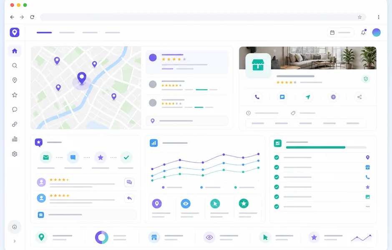Click the conversation reply icon for purple-avatar review
This screenshot has height=250, width=392.
pos(129,182)
